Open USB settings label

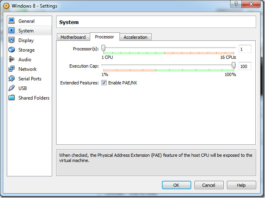[22, 88]
